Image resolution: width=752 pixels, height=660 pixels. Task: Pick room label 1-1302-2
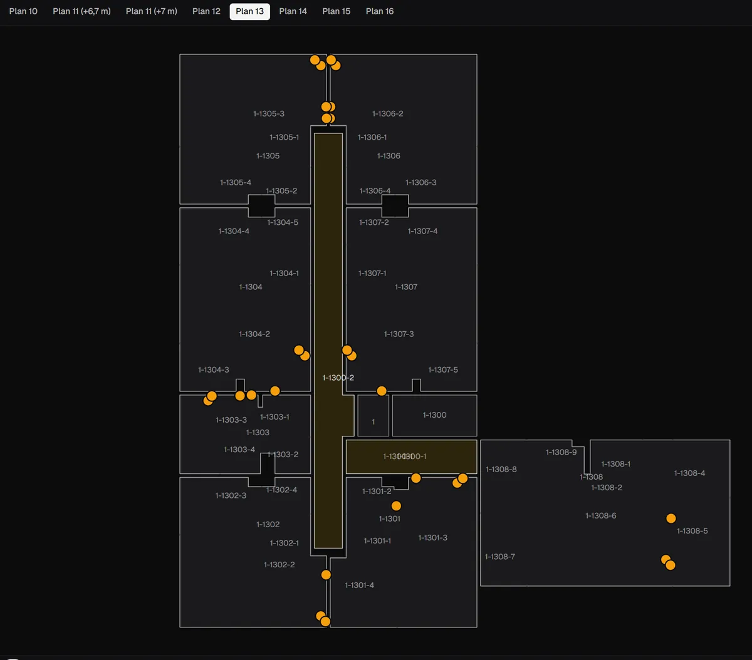point(279,565)
